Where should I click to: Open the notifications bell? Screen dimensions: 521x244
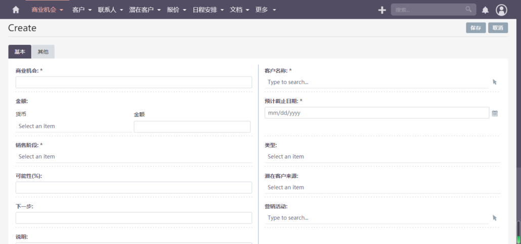(485, 10)
